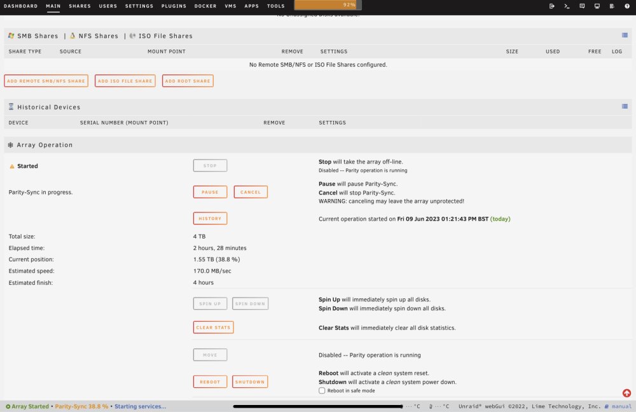Click the red back-to-top arrow icon
636x412 pixels.
point(626,393)
